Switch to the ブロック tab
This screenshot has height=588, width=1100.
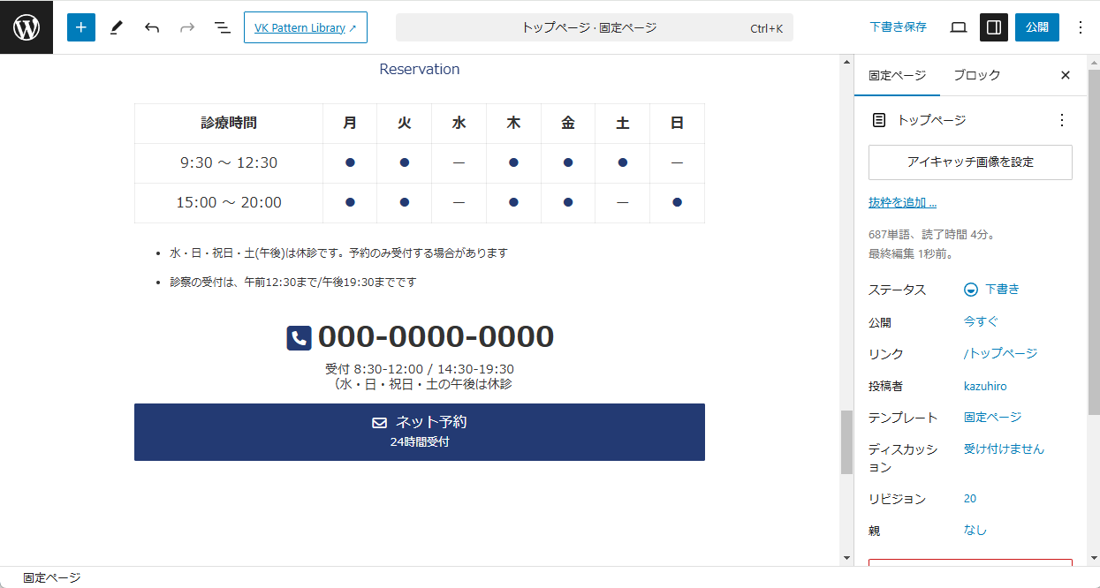[976, 75]
